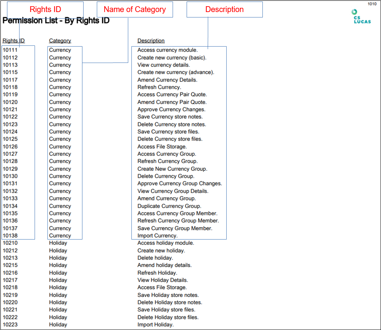
Task: Select rights ID 10111
Action: tap(10, 50)
